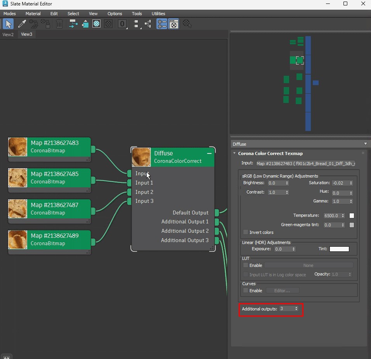Viewport: 371px width, 359px height.
Task: Toggle the Material/Map Browser icon
Action: click(x=161, y=24)
